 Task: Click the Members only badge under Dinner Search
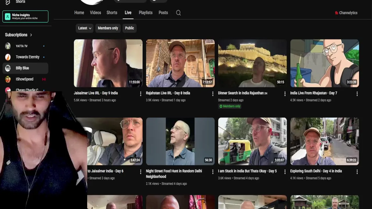pos(230,106)
